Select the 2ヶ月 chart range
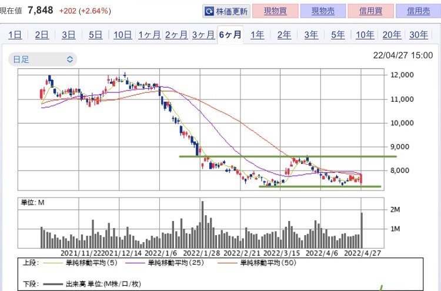This screenshot has width=441, height=291. point(176,35)
